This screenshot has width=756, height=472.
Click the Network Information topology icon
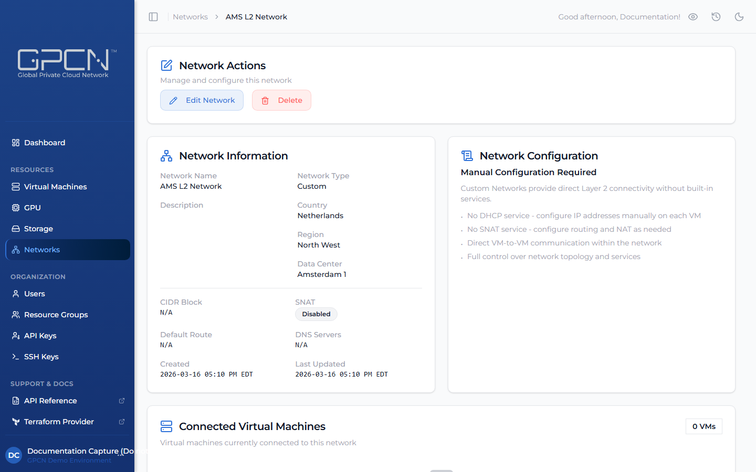166,156
